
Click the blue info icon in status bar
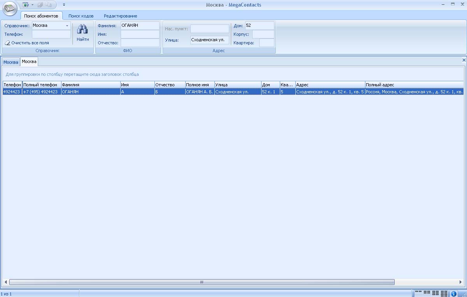(x=453, y=294)
